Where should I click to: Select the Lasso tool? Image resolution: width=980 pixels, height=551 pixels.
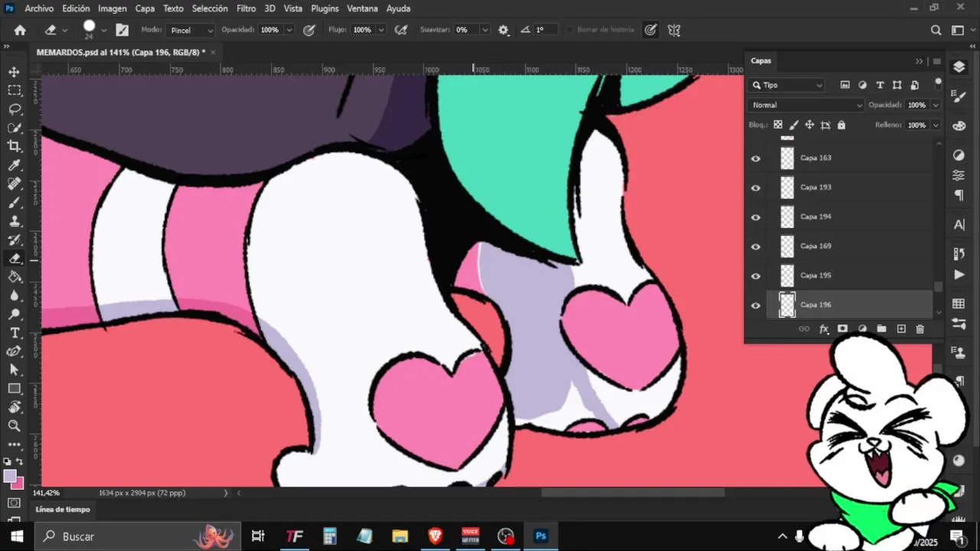point(14,109)
